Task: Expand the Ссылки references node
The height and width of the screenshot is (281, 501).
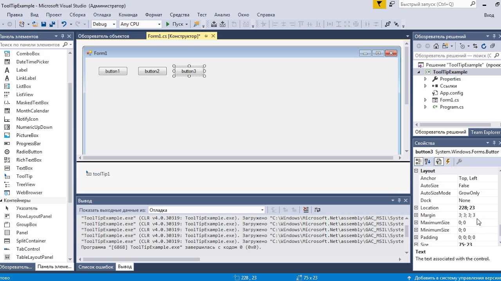Action: (425, 86)
